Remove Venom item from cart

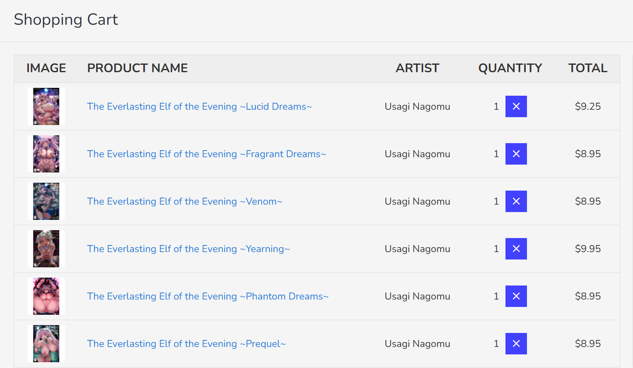tap(516, 201)
